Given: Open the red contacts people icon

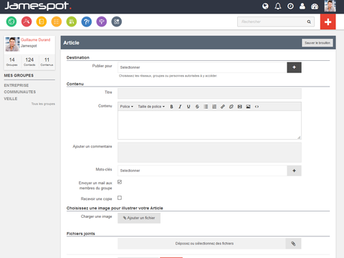Looking at the screenshot, I should (27, 21).
